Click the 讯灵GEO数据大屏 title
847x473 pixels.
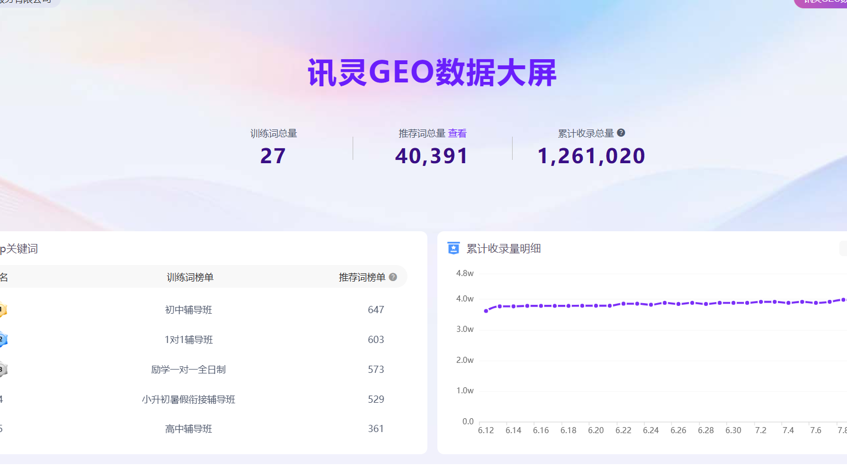[432, 72]
